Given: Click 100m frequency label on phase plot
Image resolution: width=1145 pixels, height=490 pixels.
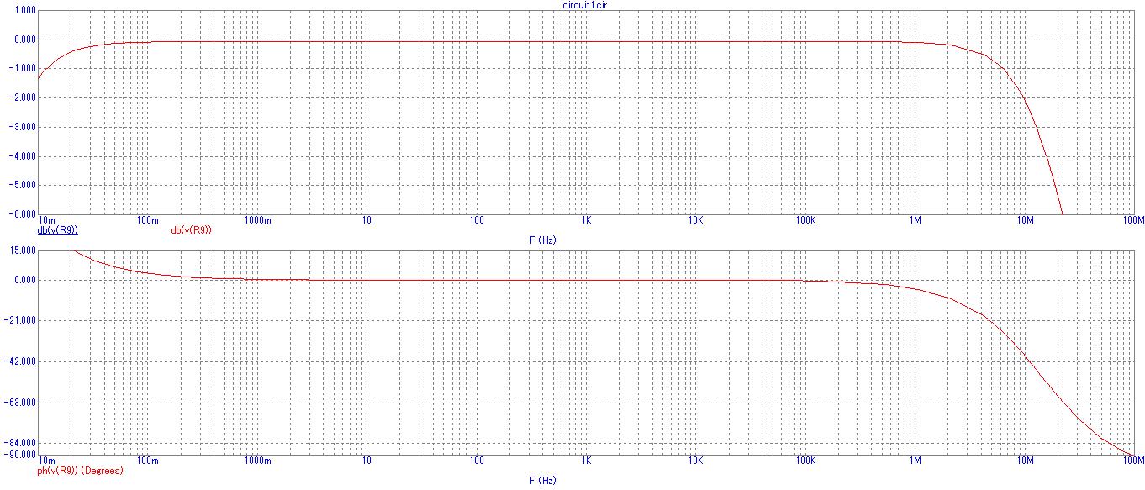Looking at the screenshot, I should (x=148, y=461).
